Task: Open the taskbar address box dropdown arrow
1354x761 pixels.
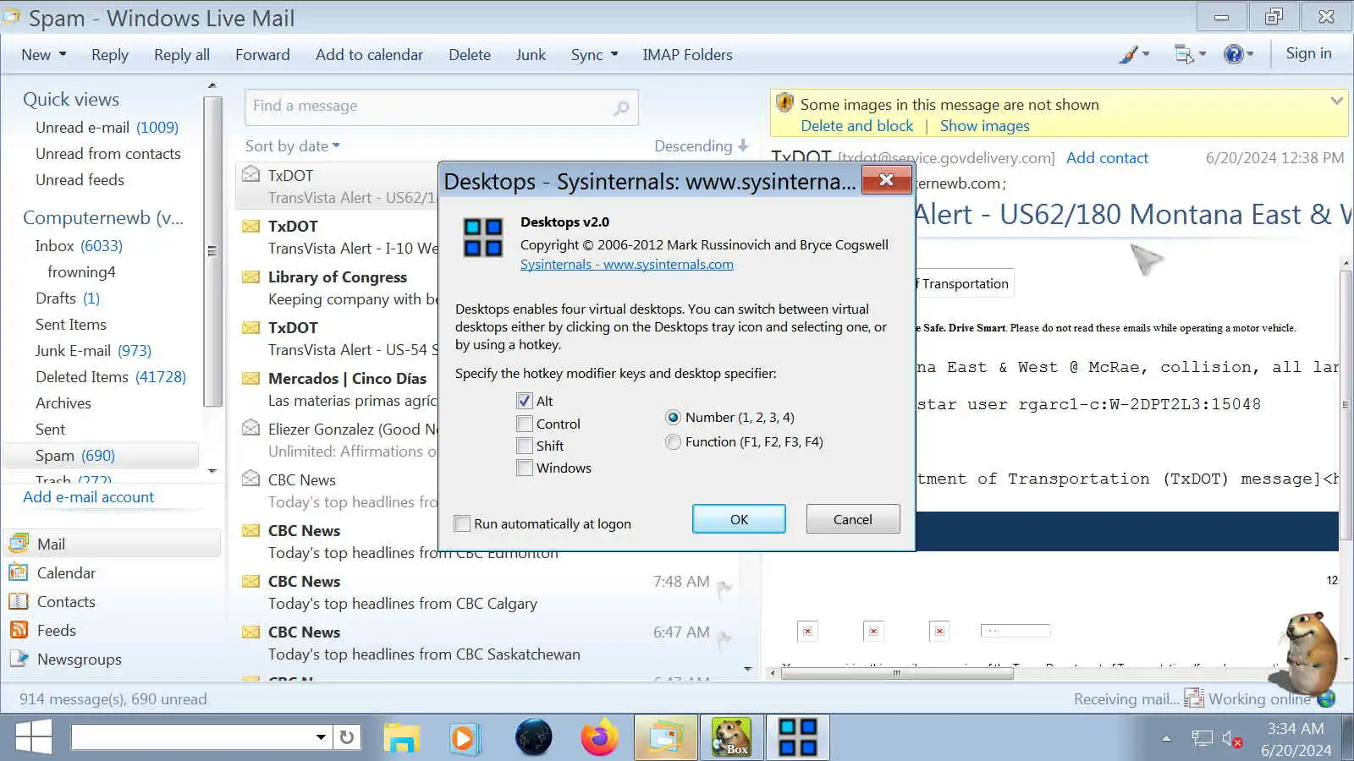Action: pyautogui.click(x=321, y=737)
